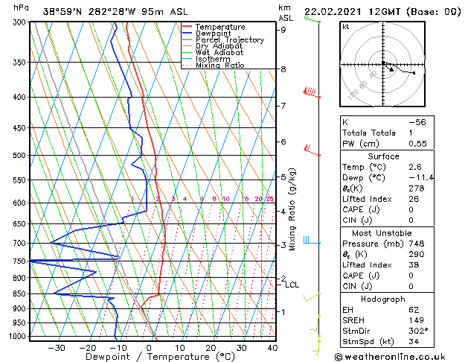Click the CAPE value in Surface table
The width and height of the screenshot is (468, 362).
point(411,209)
